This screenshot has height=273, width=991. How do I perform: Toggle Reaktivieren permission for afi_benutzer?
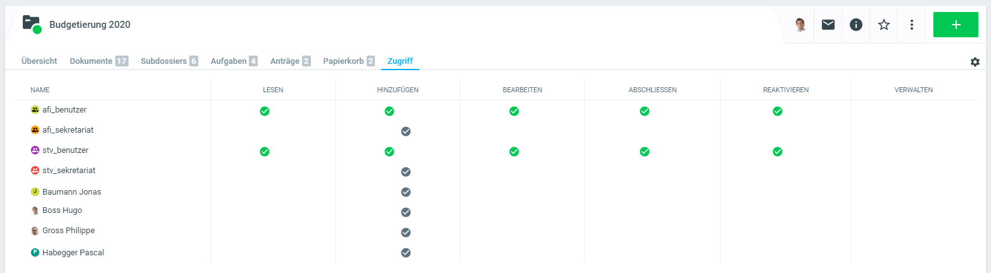click(x=778, y=111)
